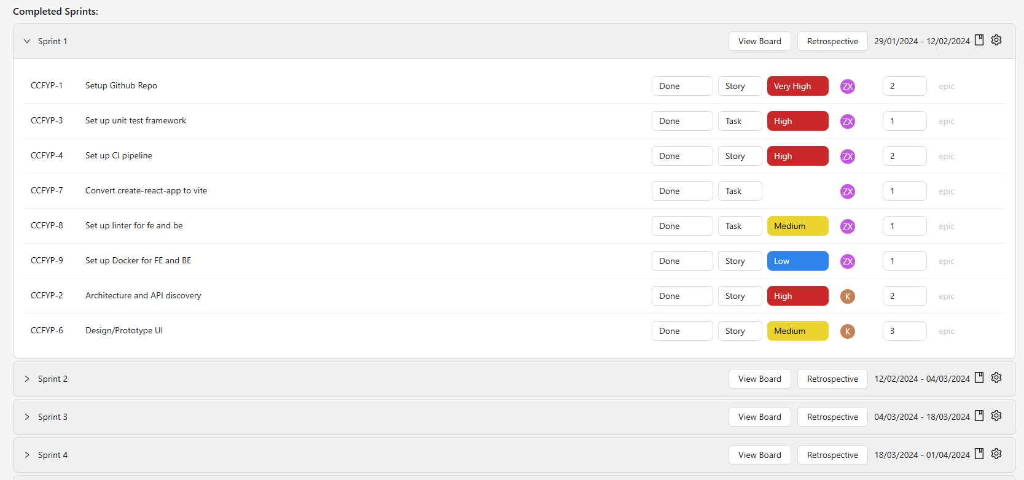Open Retrospective for Sprint 3

pos(832,417)
